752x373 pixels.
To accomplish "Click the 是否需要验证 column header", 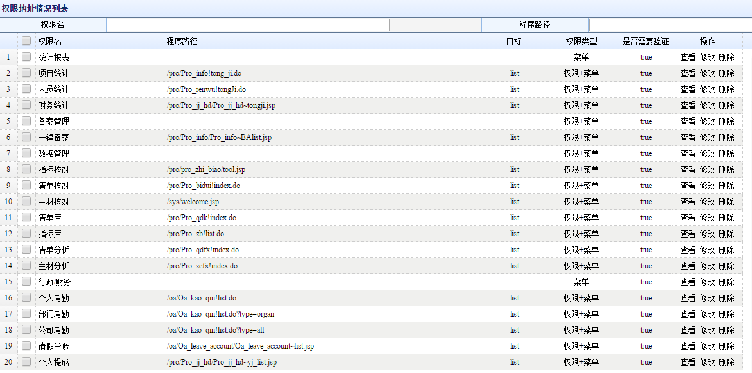I will [x=645, y=41].
